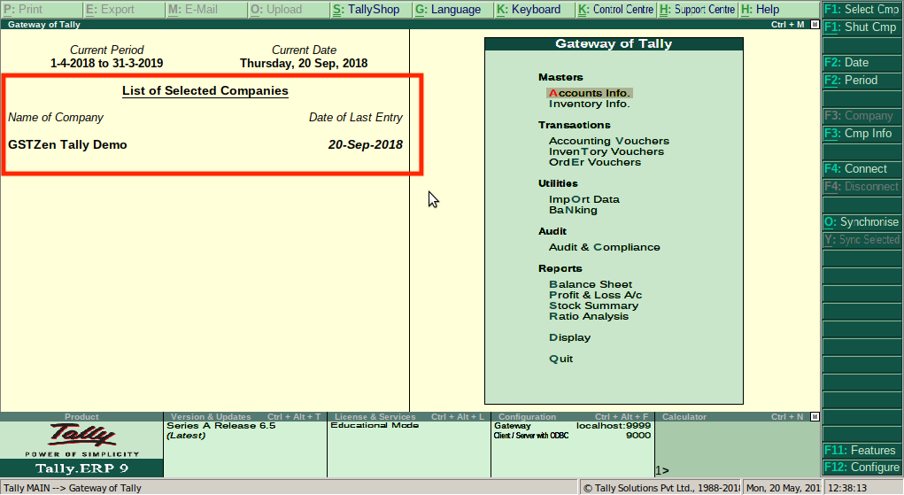
Task: Open Help from top bar
Action: (x=779, y=10)
